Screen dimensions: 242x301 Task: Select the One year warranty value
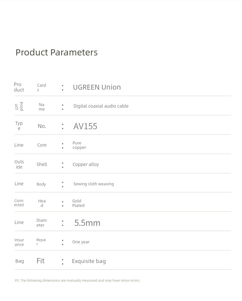click(x=81, y=242)
